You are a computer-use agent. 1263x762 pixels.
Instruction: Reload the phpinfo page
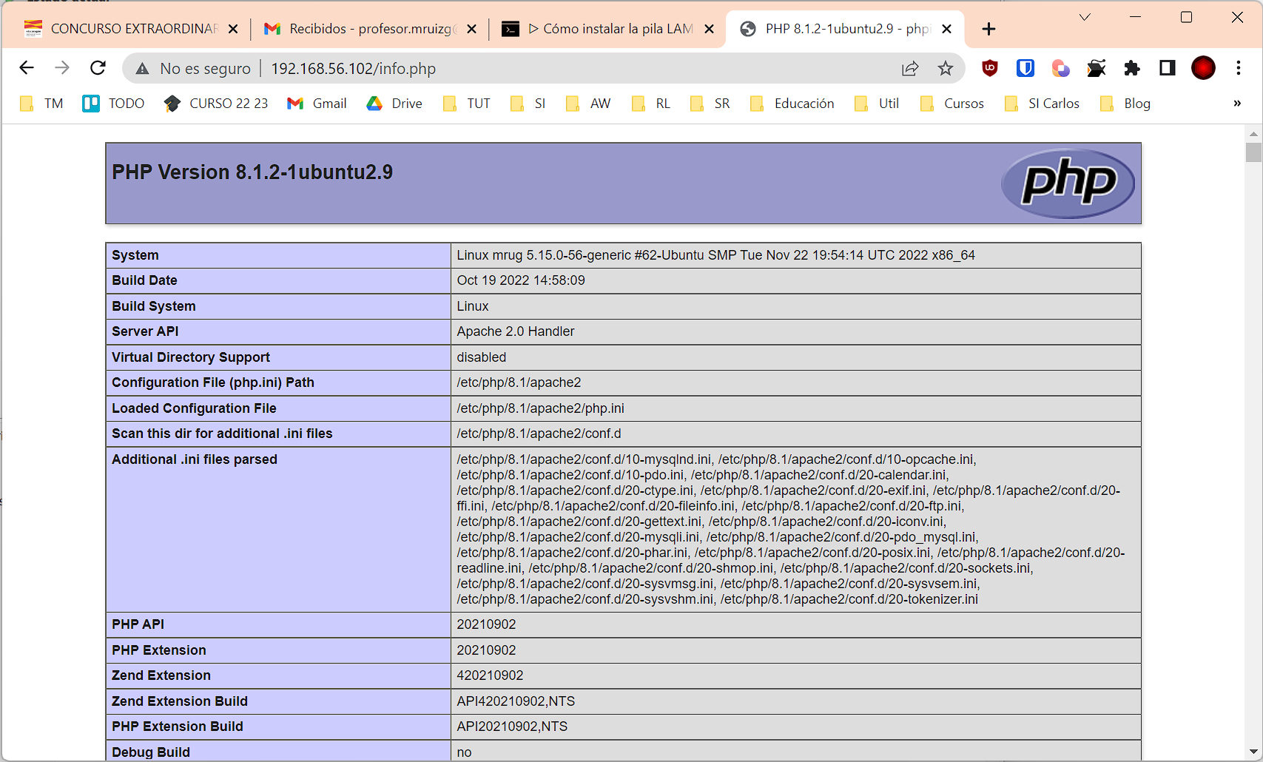coord(97,68)
